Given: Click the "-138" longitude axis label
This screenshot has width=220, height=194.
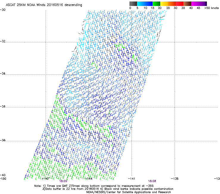Looking at the screenshot, I should click(175, 179).
